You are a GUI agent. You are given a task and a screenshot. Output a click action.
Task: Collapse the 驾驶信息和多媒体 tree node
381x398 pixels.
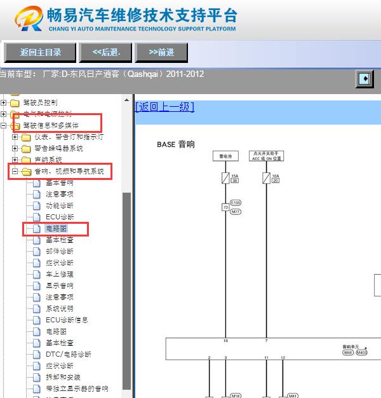point(4,126)
